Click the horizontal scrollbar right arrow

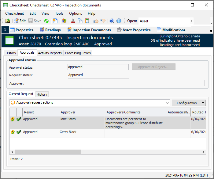pos(203,152)
